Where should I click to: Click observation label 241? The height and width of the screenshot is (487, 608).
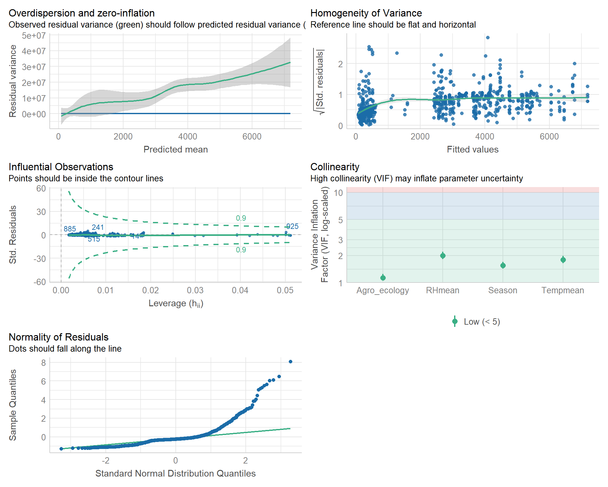pyautogui.click(x=98, y=227)
